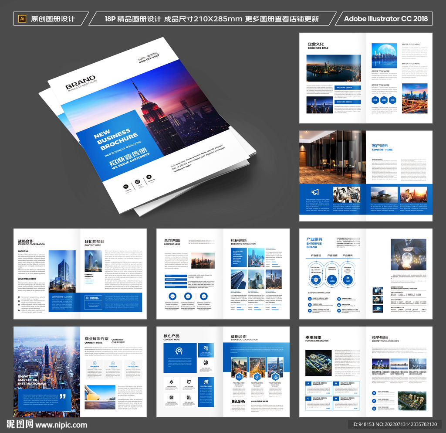This screenshot has height=433, width=446.
Task: Click the 98.5% figure
Action: tap(238, 402)
